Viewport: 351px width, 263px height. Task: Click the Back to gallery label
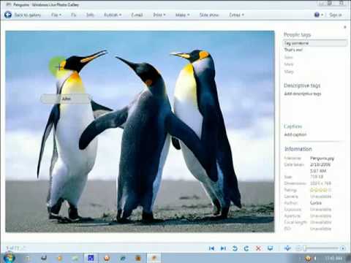[x=28, y=15]
